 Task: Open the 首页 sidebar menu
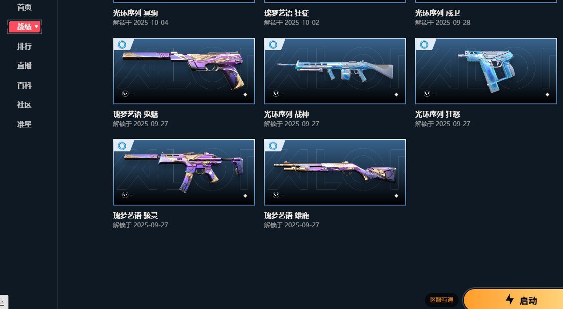point(24,7)
